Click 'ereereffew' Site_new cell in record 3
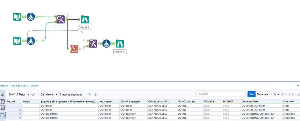The width and height of the screenshot is (300, 121). point(291,114)
